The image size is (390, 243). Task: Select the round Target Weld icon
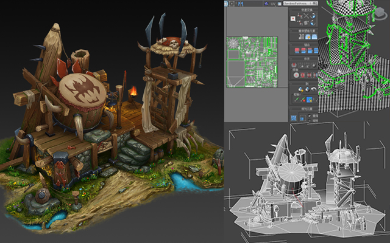click(296, 75)
